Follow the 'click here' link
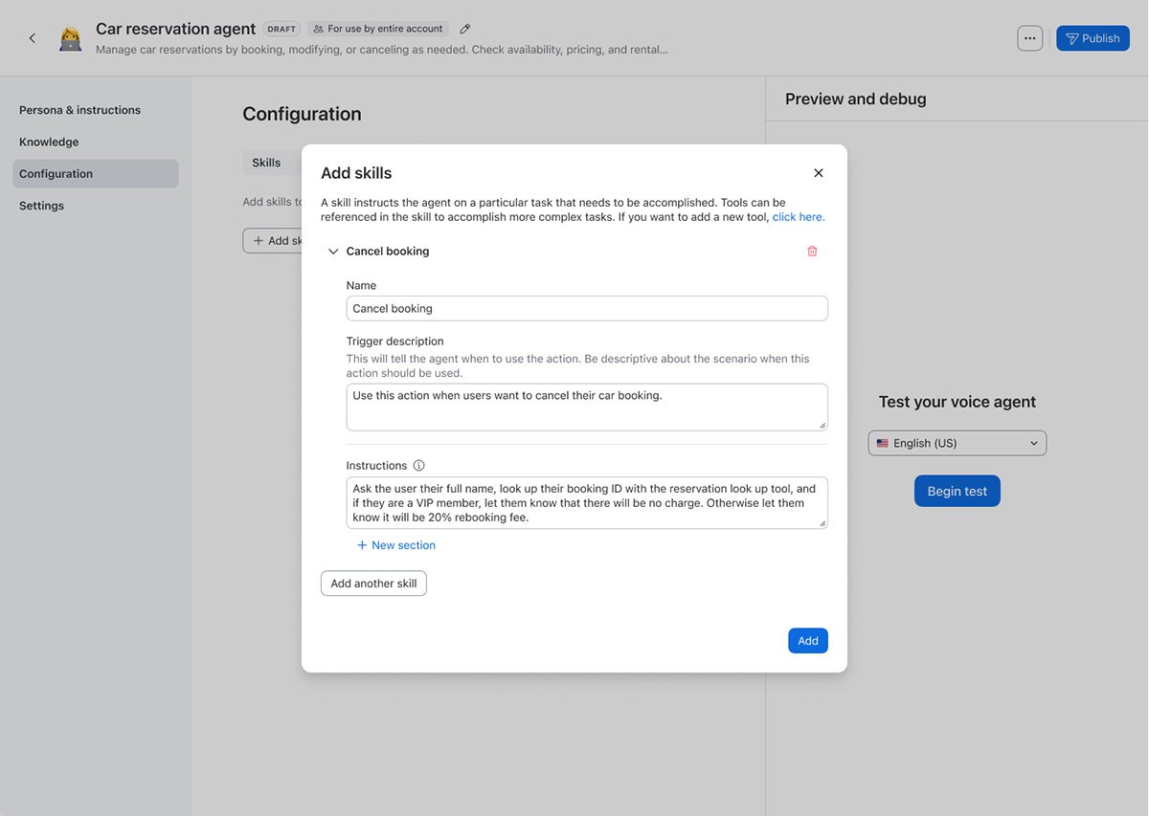 click(x=798, y=217)
